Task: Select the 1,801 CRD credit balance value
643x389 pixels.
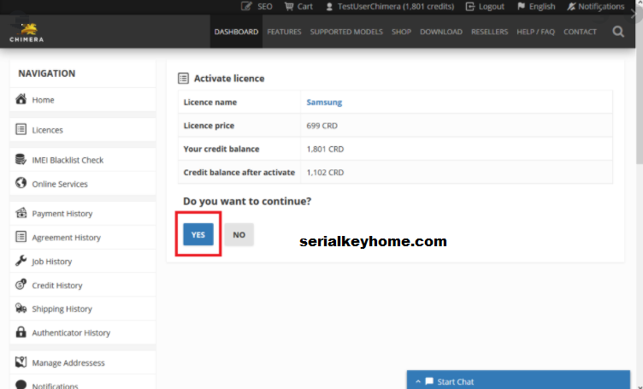Action: [x=325, y=149]
